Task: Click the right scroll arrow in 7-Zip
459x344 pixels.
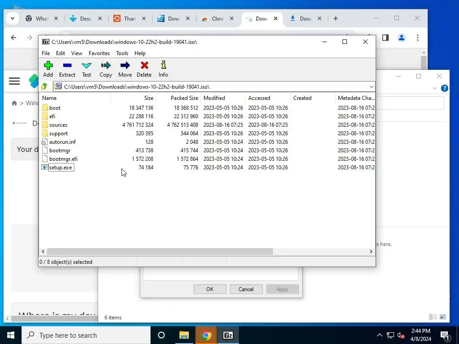Action: 371,252
